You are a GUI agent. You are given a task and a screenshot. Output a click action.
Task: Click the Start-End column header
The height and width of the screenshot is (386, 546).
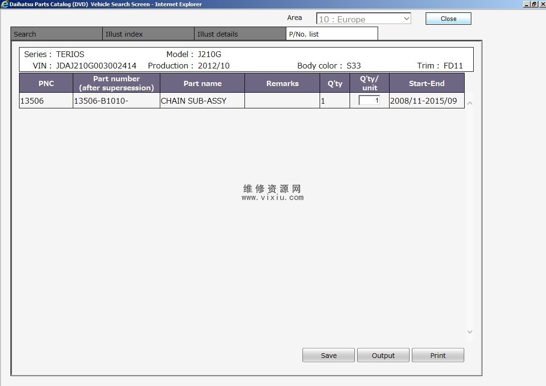click(x=427, y=83)
